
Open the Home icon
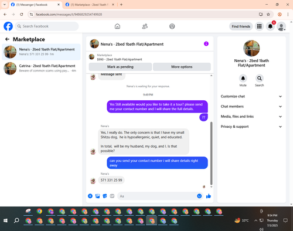[117, 26]
